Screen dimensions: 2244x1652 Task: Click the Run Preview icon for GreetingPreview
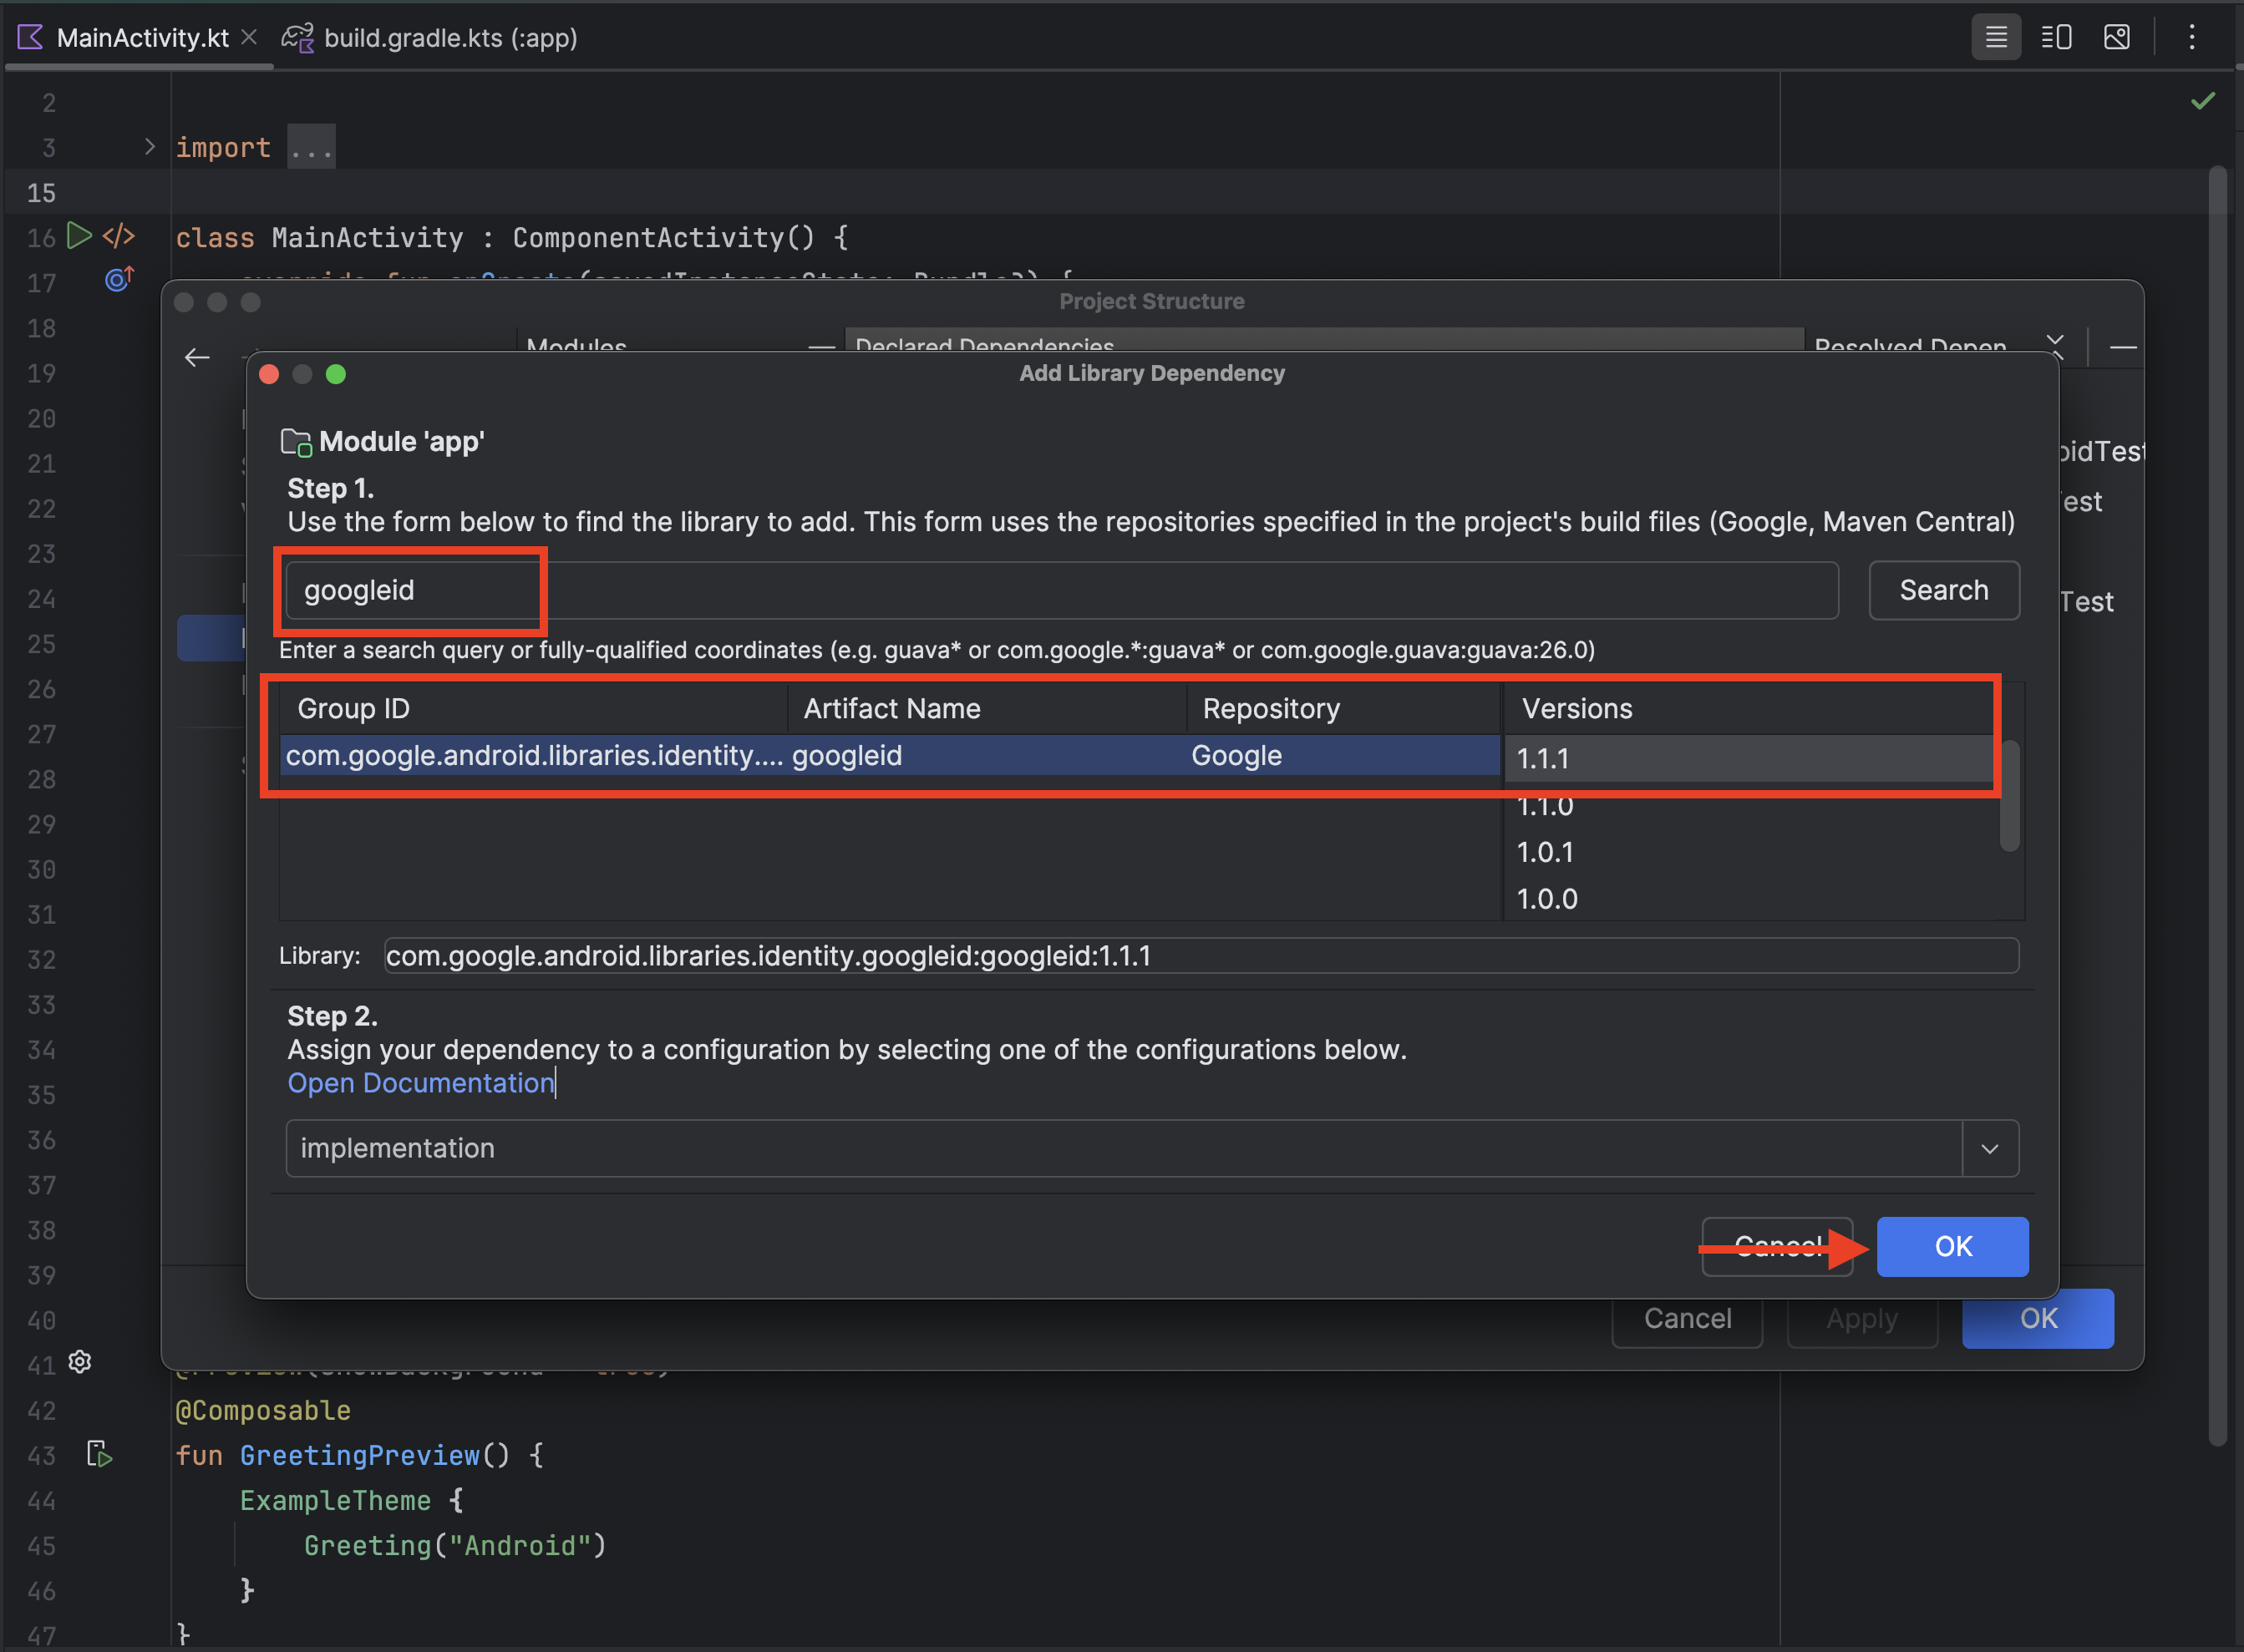point(99,1454)
